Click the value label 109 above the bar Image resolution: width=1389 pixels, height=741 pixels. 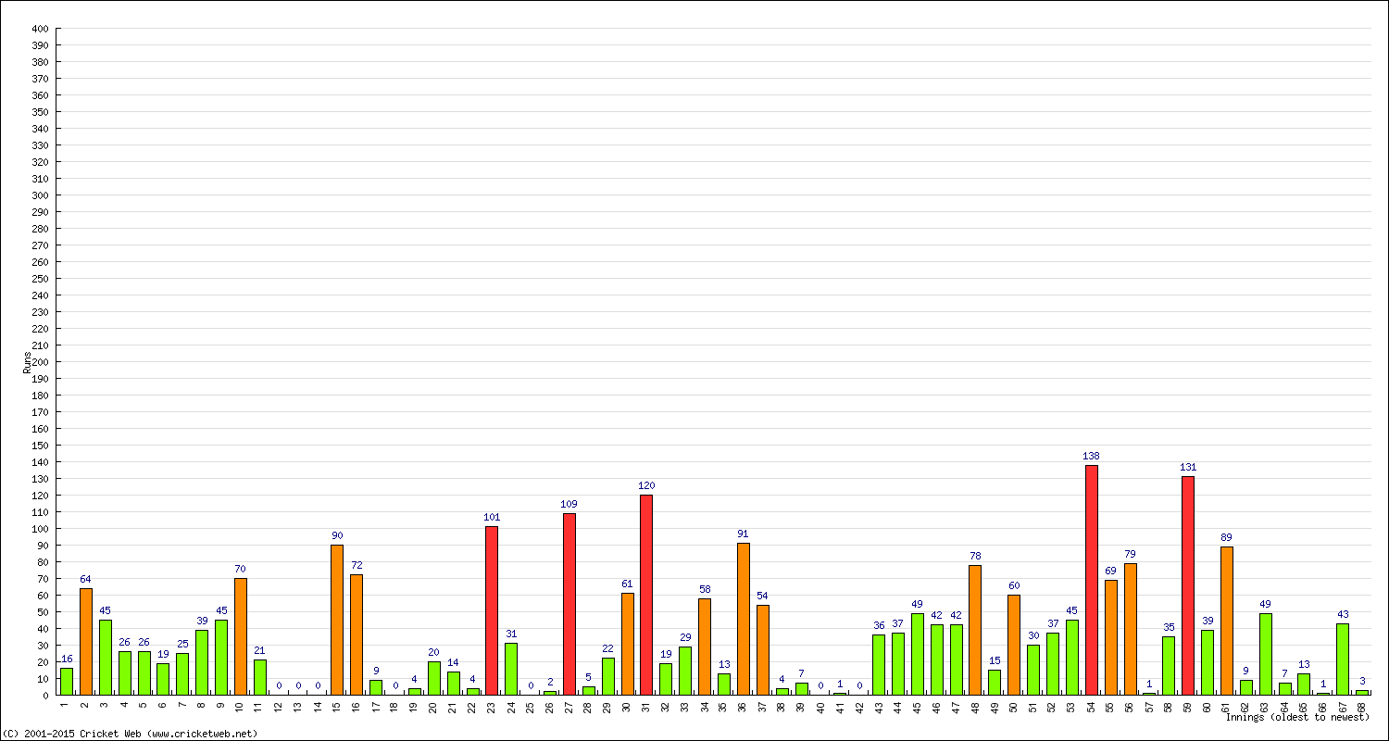(569, 504)
